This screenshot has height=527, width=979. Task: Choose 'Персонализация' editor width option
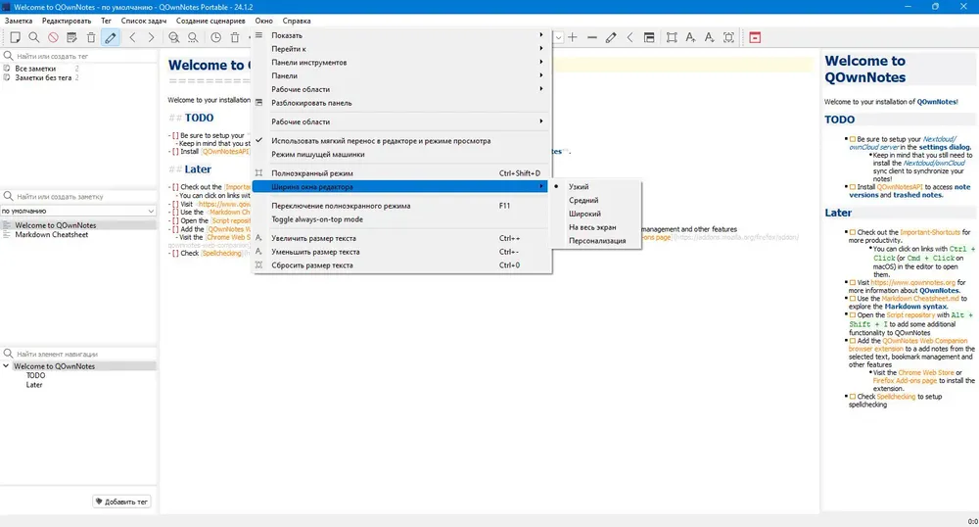click(x=596, y=240)
